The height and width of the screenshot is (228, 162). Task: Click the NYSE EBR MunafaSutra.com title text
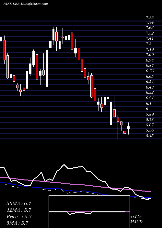point(26,4)
